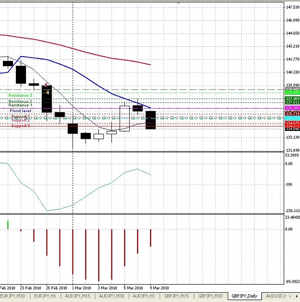Screen dimensions: 300x302
Task: Click the 133.130 price scale value
Action: pyautogui.click(x=293, y=137)
